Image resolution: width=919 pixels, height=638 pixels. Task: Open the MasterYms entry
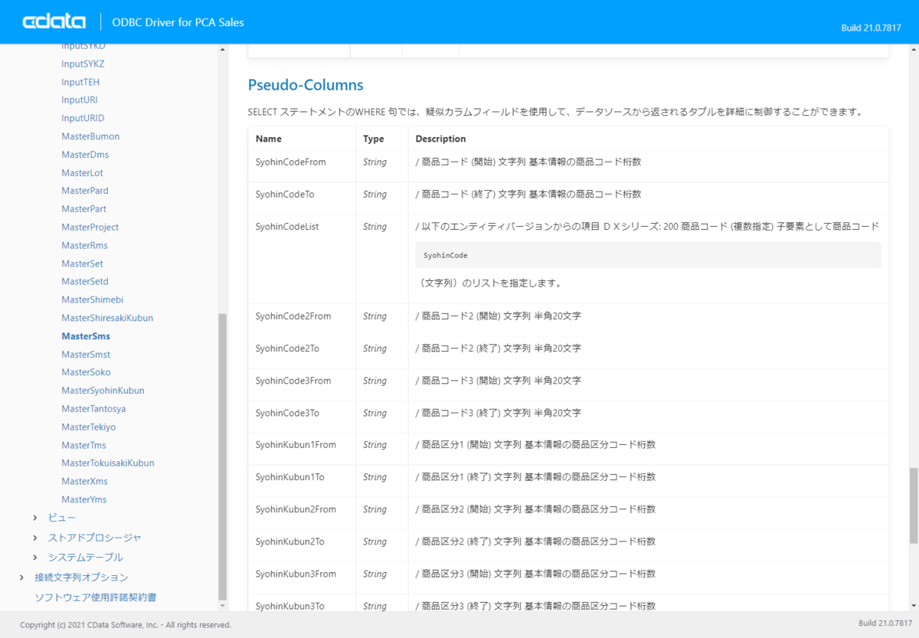84,499
